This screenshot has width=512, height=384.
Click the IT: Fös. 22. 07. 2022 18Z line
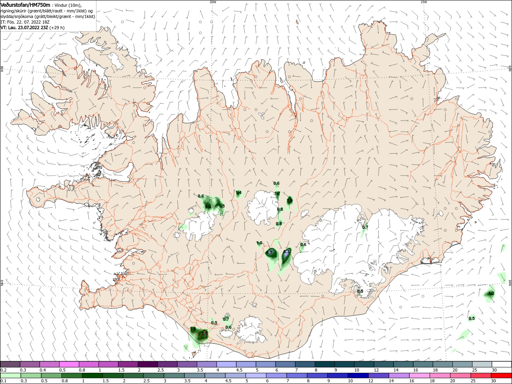pos(25,22)
